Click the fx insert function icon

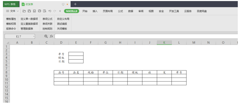[x=51, y=36]
